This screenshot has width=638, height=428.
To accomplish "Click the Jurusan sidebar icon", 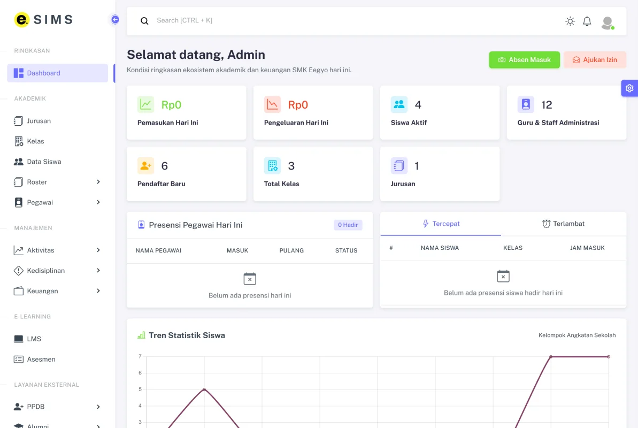I will 18,121.
